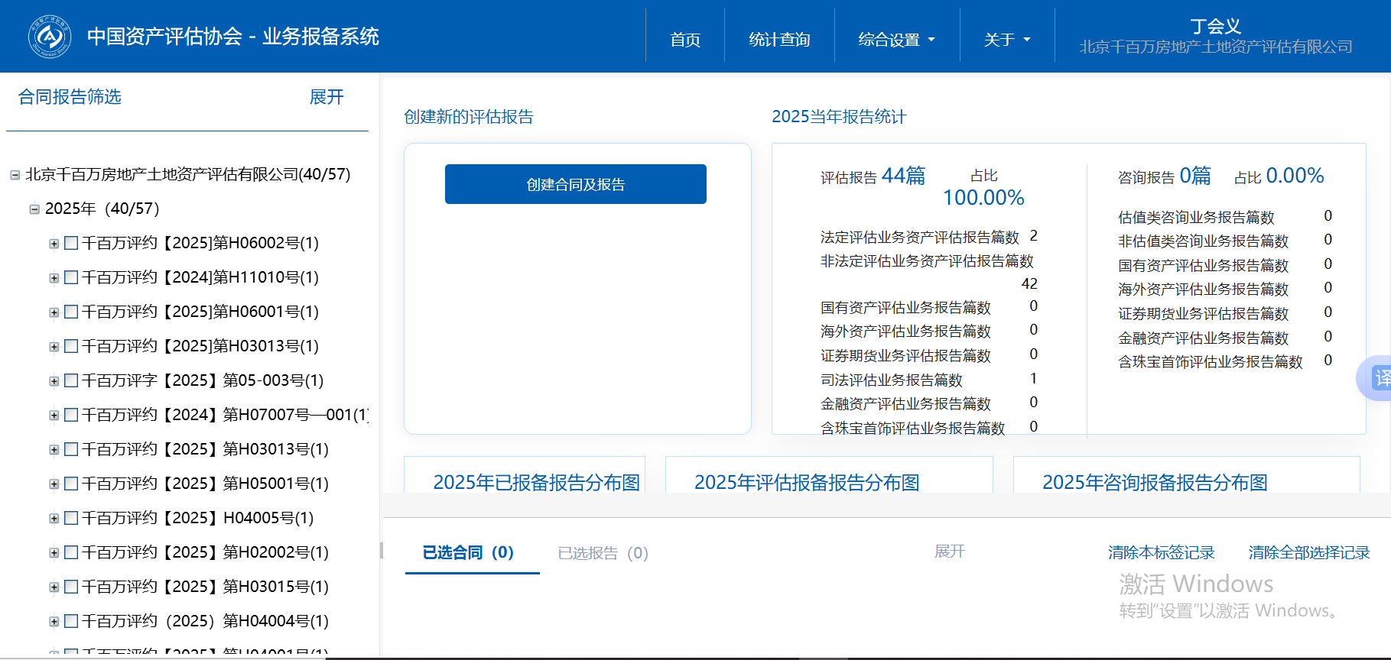Click the panel splitter handle
1391x660 pixels.
coord(381,550)
